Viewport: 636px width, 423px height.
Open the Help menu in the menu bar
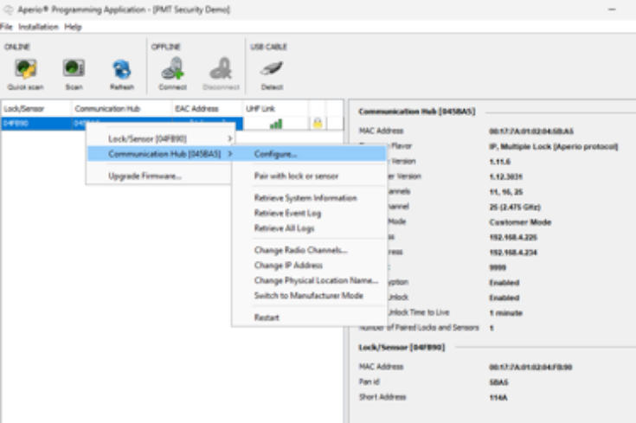pos(74,27)
